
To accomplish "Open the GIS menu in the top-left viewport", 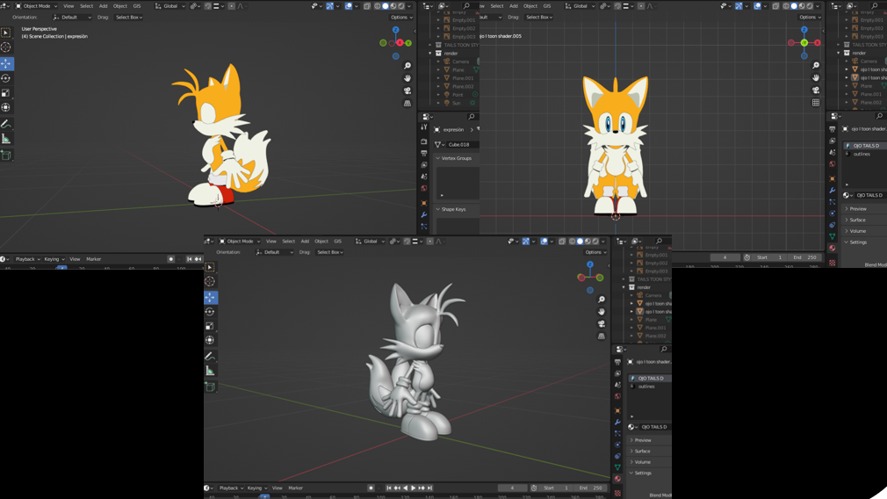I will pos(137,6).
